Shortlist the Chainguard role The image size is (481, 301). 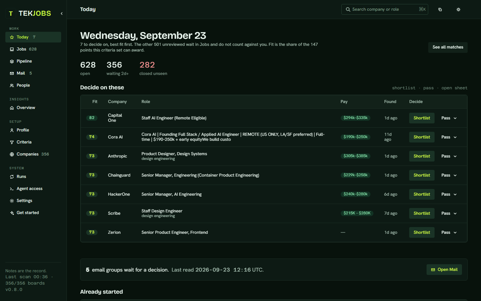[422, 175]
